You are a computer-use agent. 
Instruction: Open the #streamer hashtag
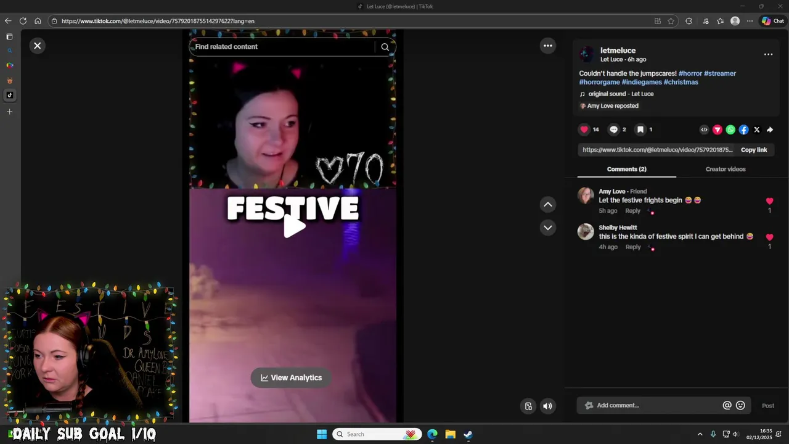[720, 73]
